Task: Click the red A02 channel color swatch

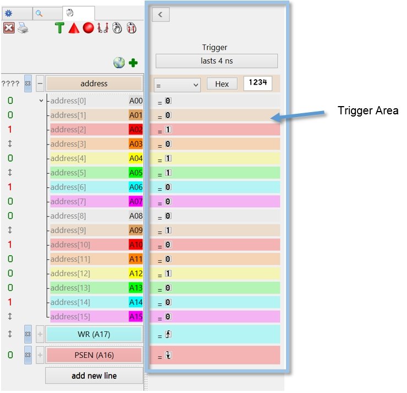Action: pos(135,130)
